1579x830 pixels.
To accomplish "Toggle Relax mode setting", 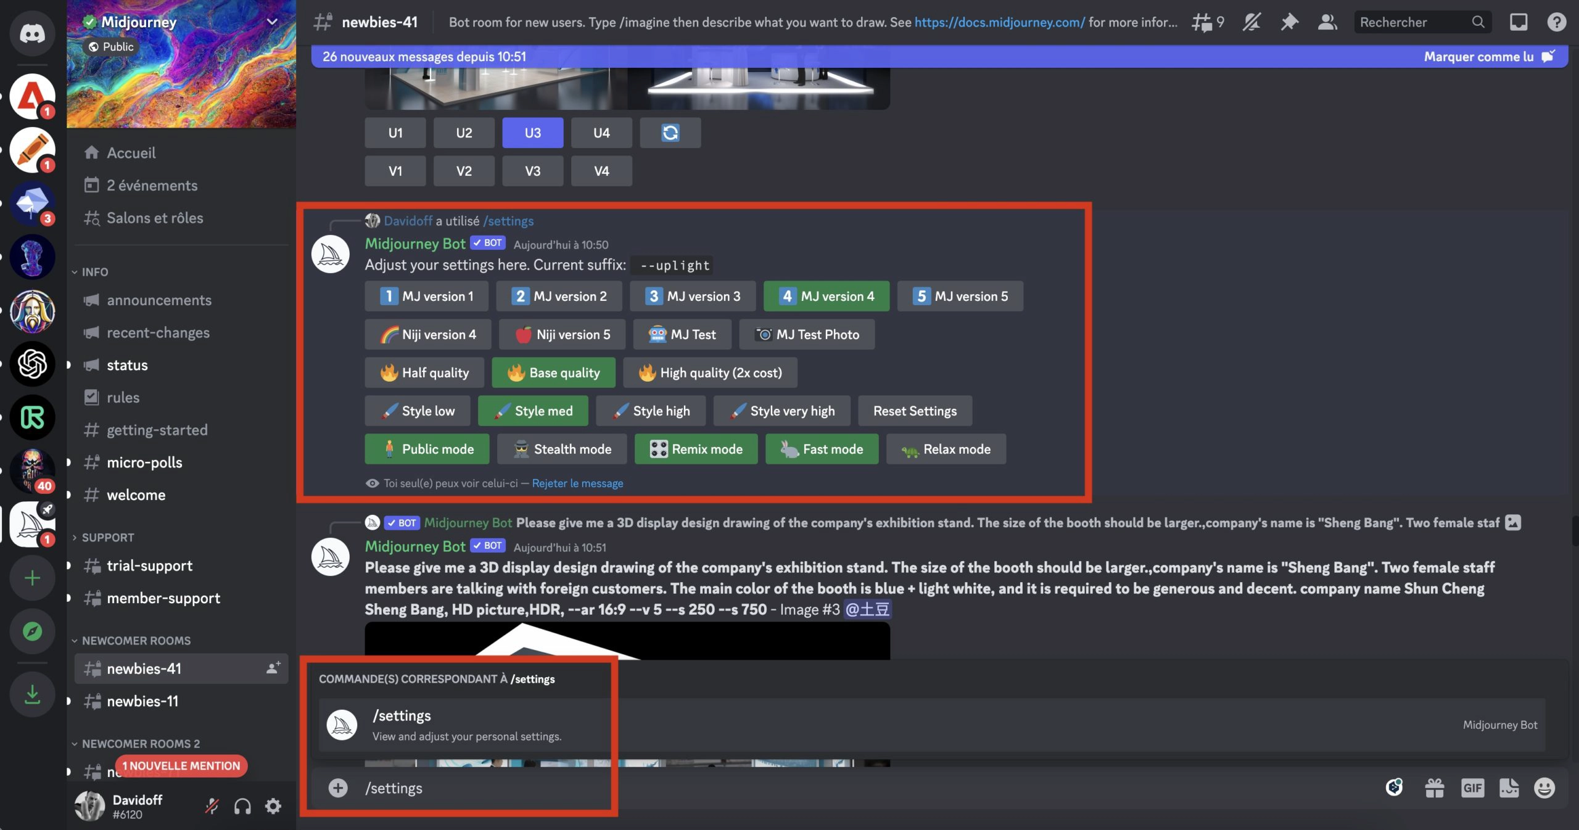I will [x=945, y=448].
